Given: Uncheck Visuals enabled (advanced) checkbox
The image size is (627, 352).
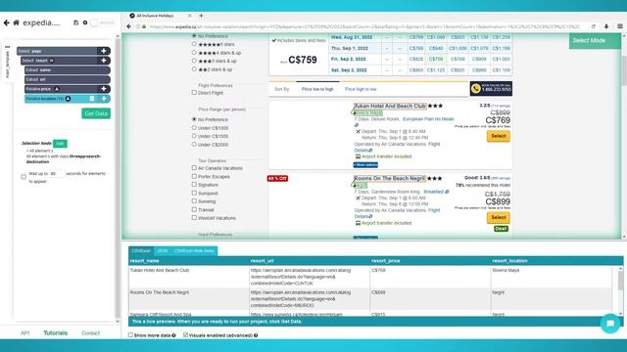Looking at the screenshot, I should tap(185, 334).
